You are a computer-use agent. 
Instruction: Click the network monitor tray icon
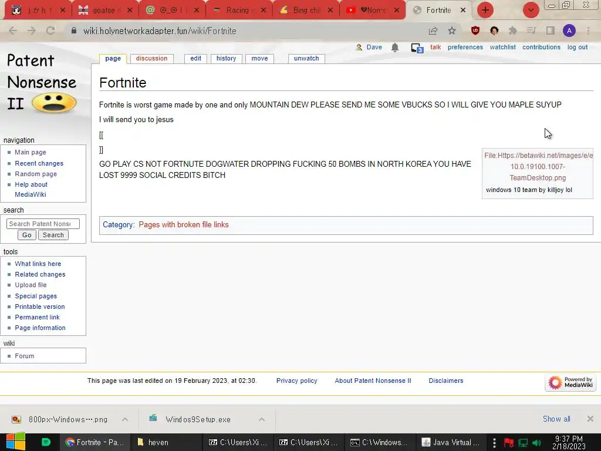pyautogui.click(x=523, y=443)
